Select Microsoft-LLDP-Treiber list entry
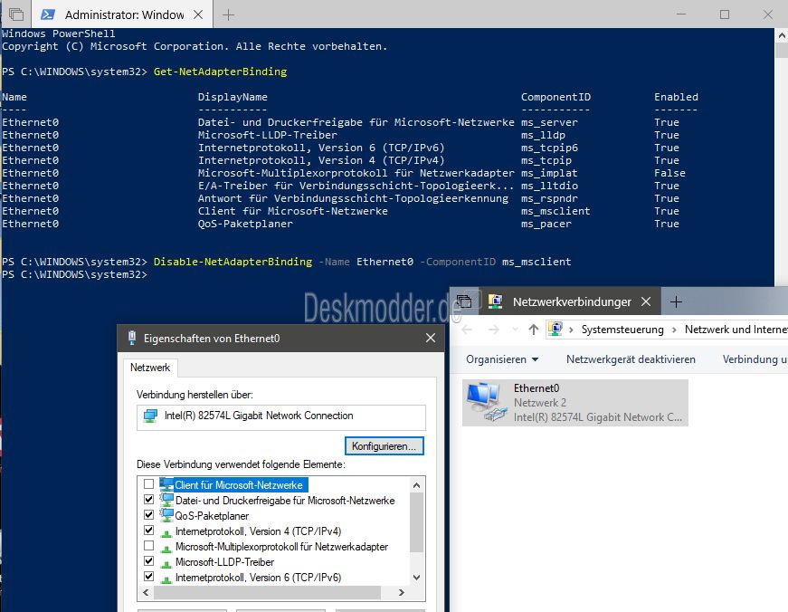 point(224,561)
